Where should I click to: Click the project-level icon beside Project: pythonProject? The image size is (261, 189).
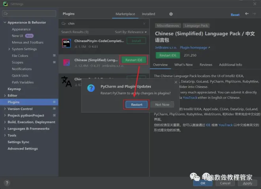54,115
